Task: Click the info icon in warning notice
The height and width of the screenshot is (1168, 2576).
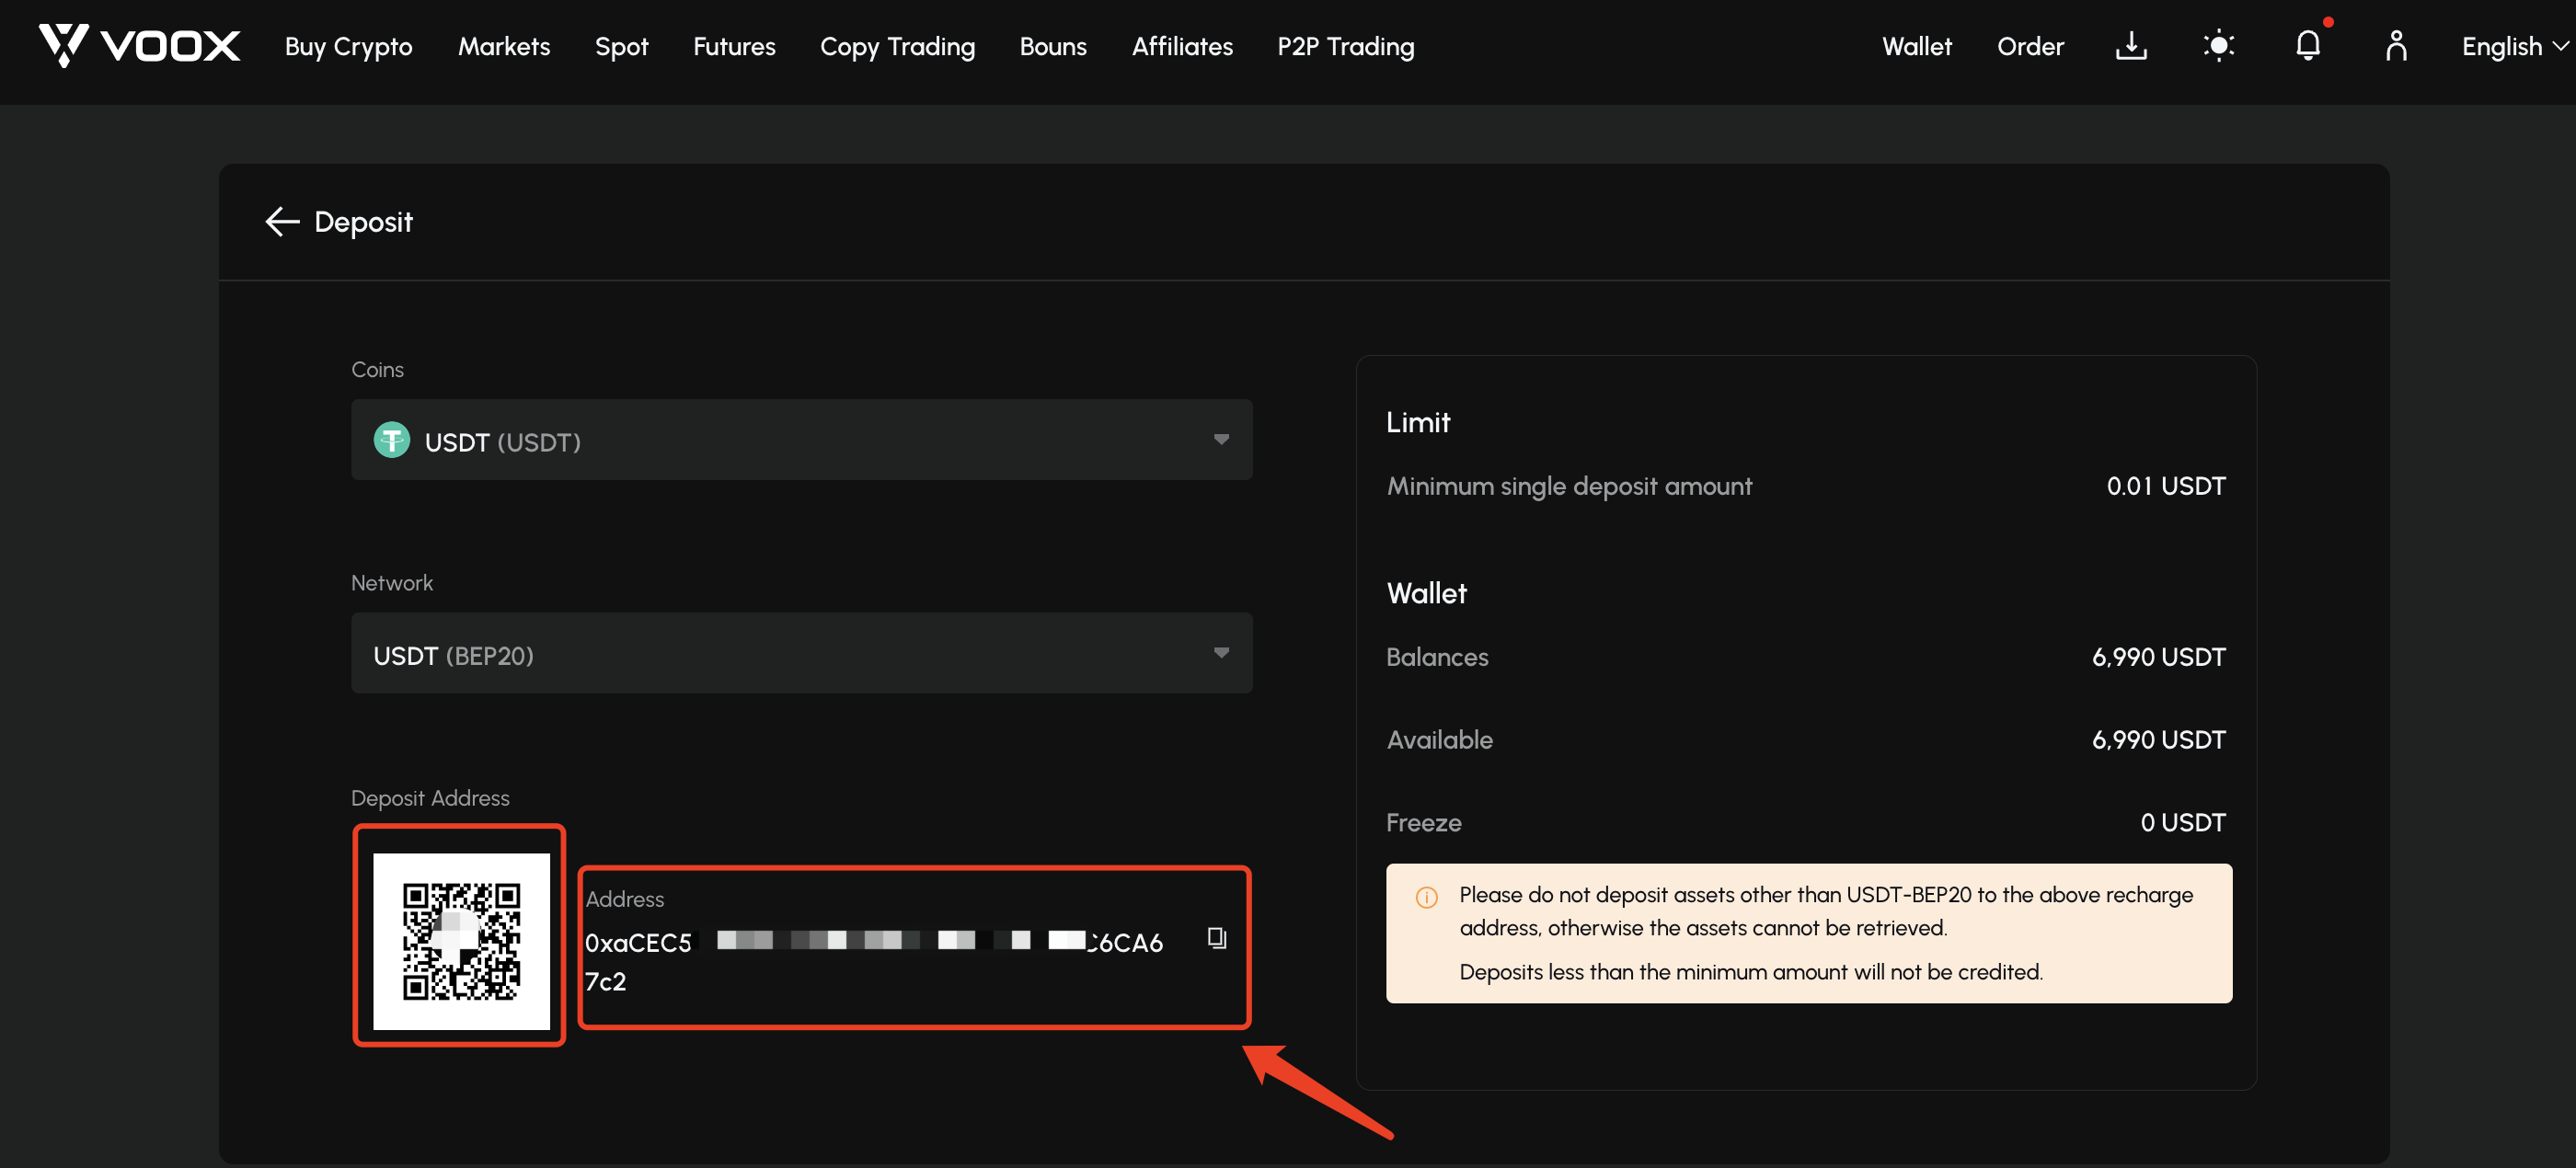Action: [x=1427, y=897]
